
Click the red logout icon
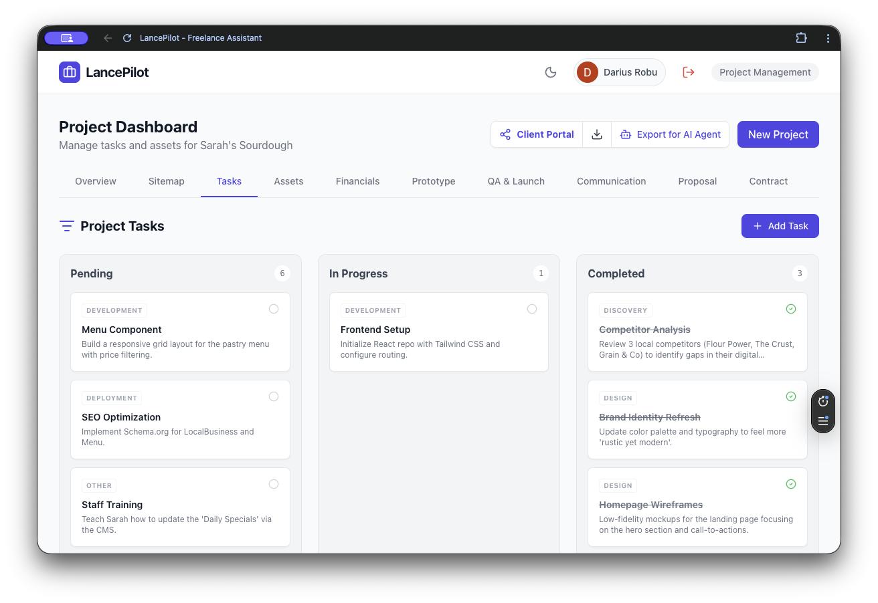[x=689, y=72]
